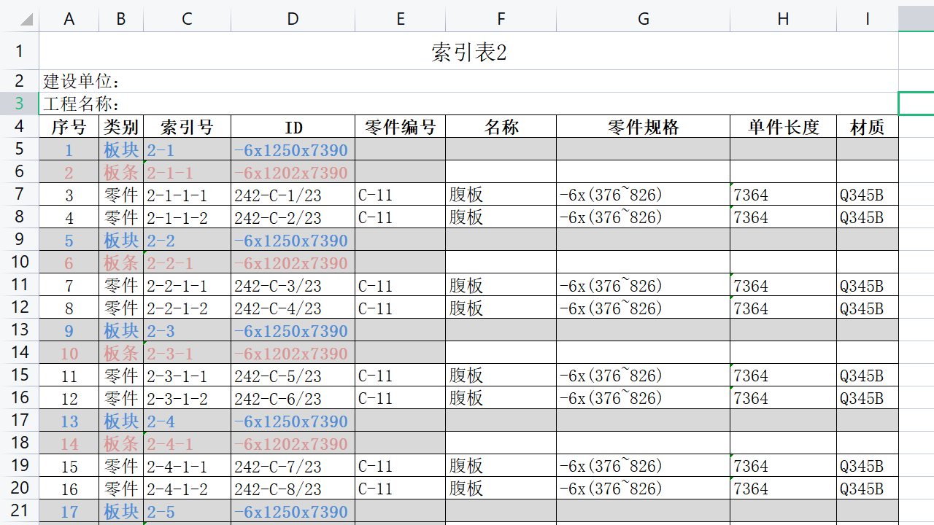Click cell 242-C-3/23
Image resolution: width=934 pixels, height=525 pixels.
(x=293, y=285)
